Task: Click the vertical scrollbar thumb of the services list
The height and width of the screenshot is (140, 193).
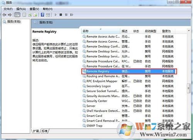Action: [189, 88]
